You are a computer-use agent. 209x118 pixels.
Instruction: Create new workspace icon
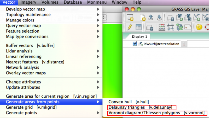point(142,17)
